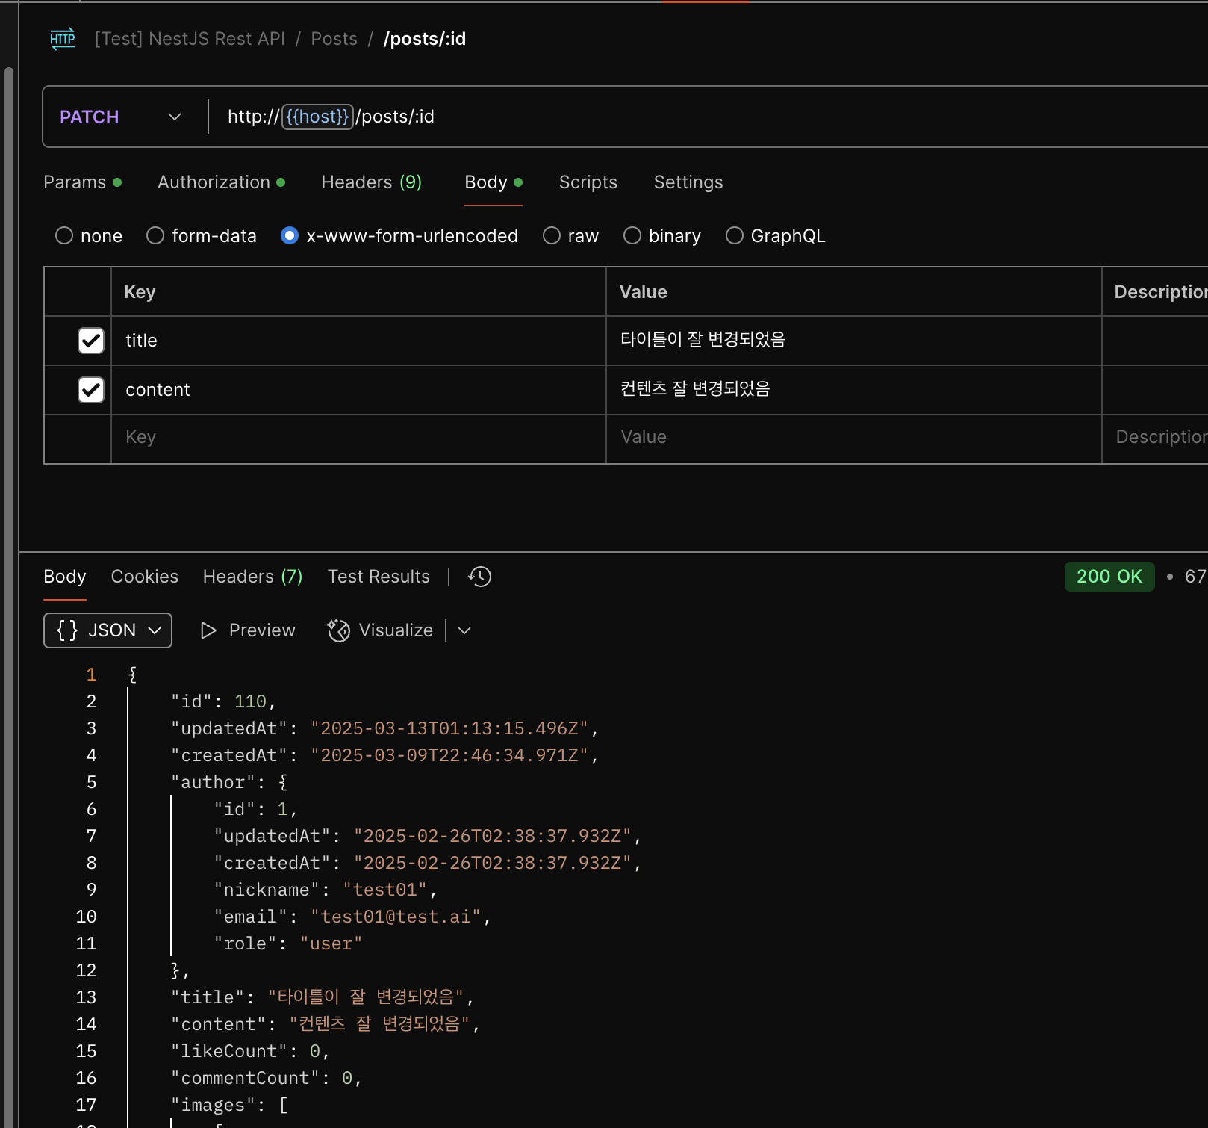1208x1128 pixels.
Task: Click value '컨텐츠 잘 변경되었음'
Action: [x=695, y=389]
